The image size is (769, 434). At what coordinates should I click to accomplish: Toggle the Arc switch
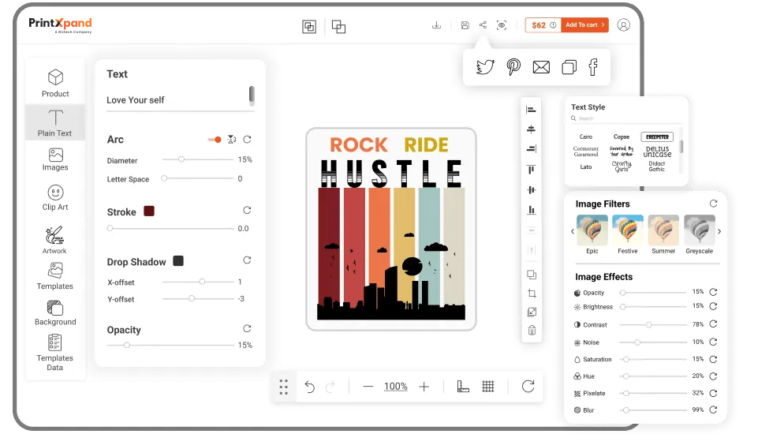215,140
